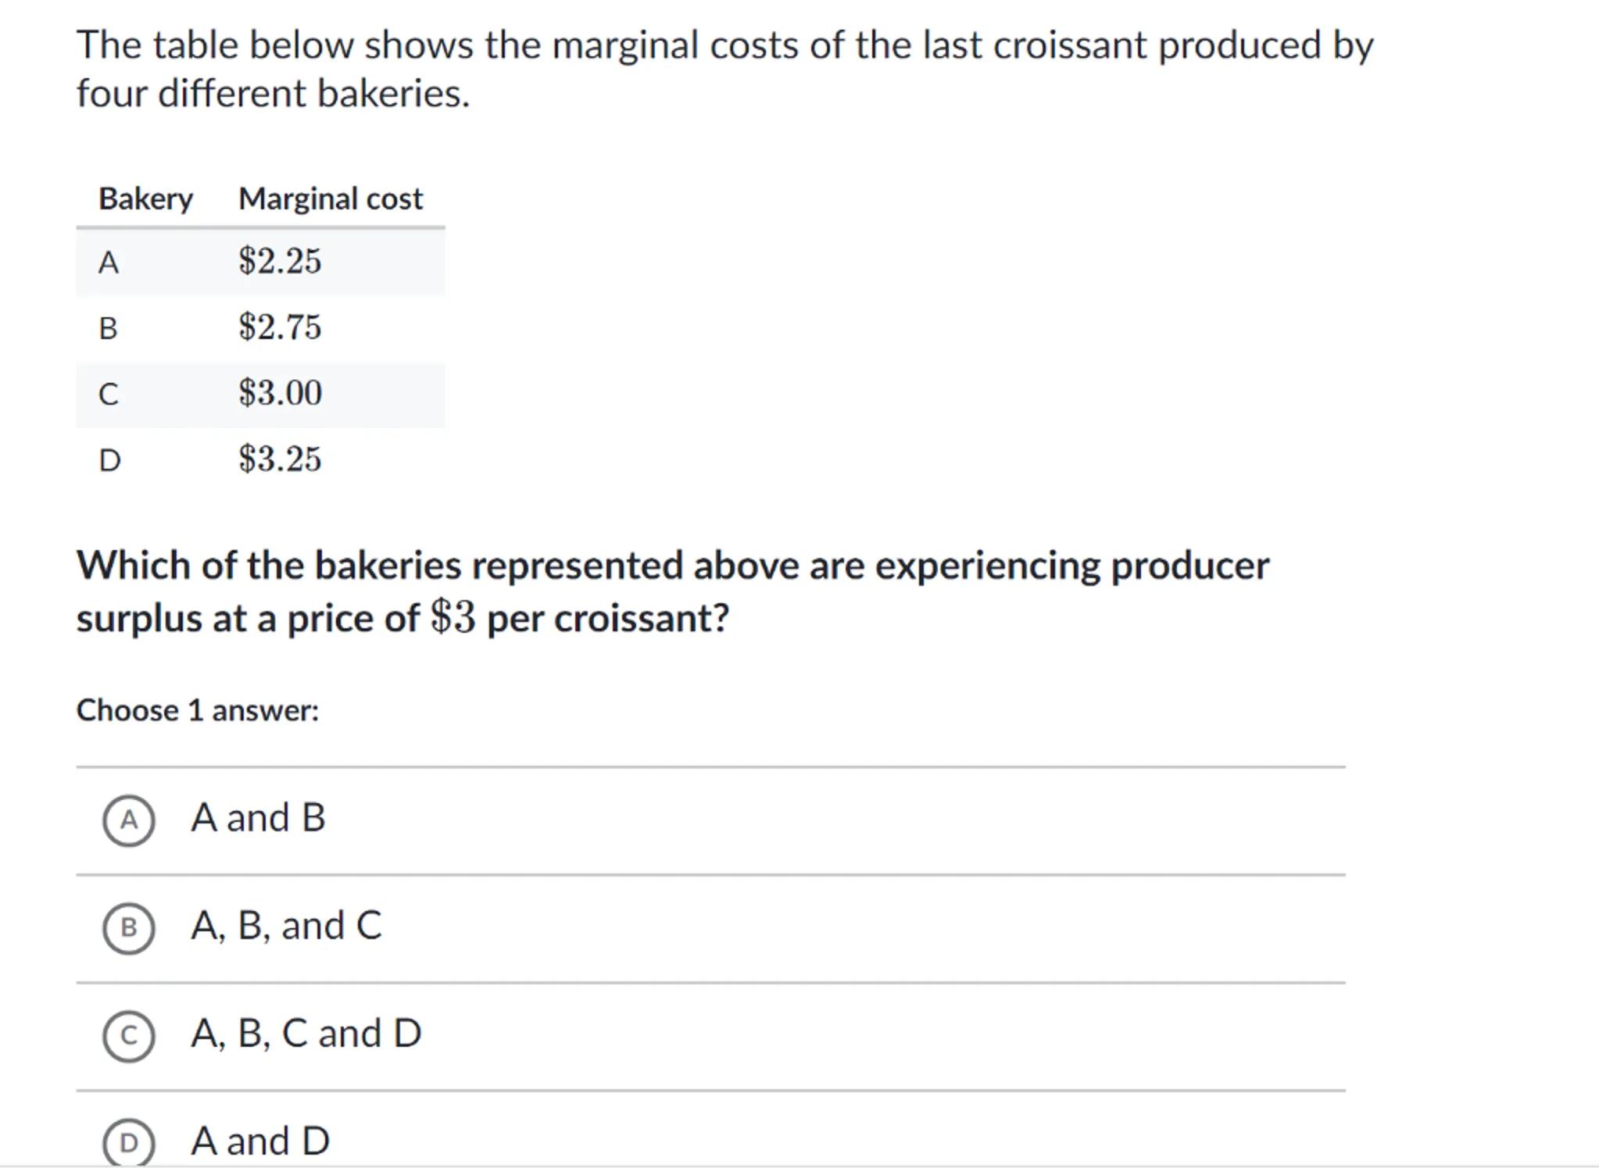Screen dimensions: 1599x1168
Task: Click bakery B table row label
Action: 109,328
